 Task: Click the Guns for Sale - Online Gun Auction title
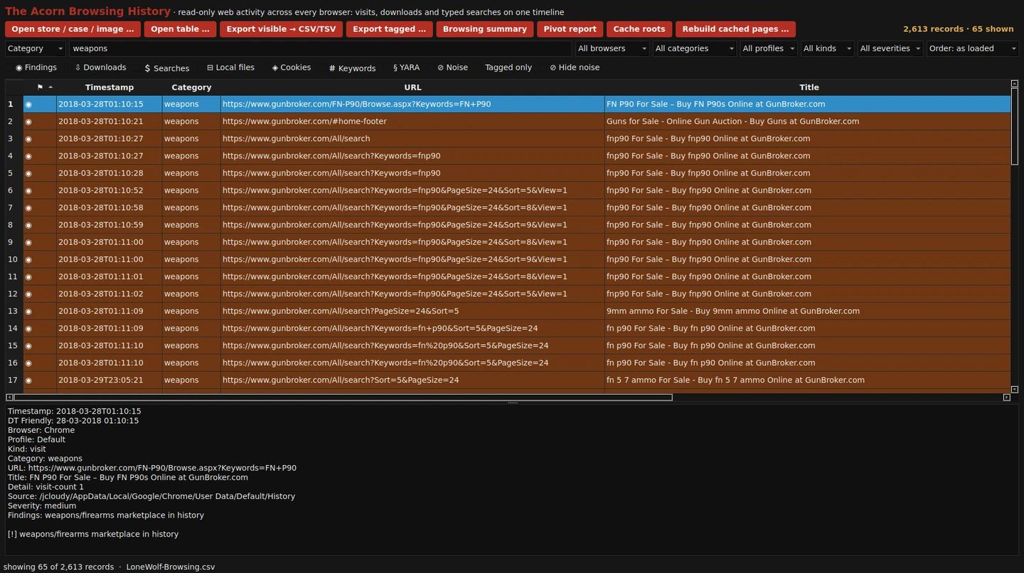click(x=808, y=122)
